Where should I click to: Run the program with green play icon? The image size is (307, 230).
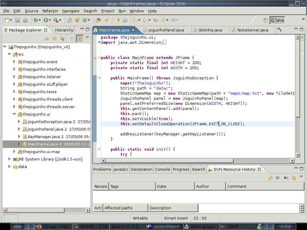pos(46,20)
